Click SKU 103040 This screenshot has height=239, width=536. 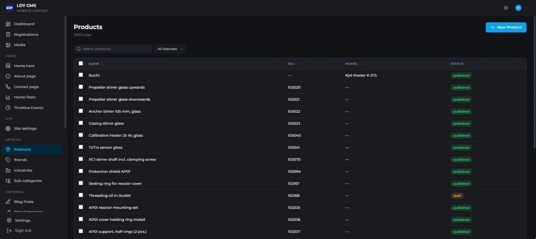tap(294, 136)
